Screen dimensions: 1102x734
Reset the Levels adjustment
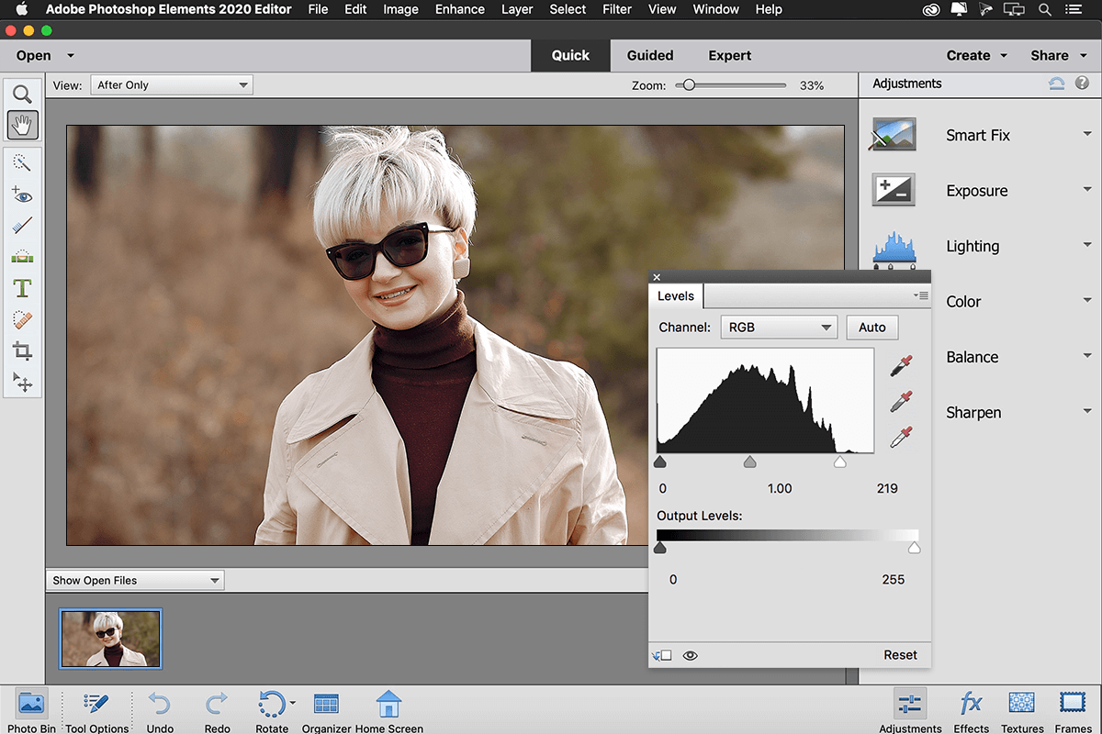tap(900, 655)
